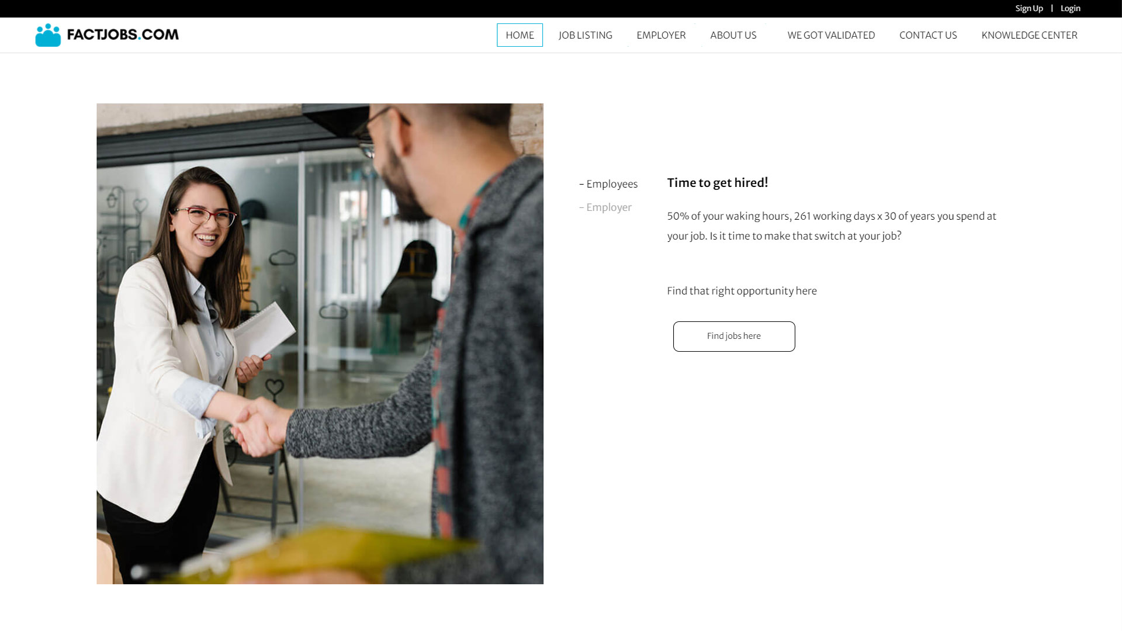Visit the WE GOT VALIDATED page
This screenshot has width=1122, height=631.
831,35
